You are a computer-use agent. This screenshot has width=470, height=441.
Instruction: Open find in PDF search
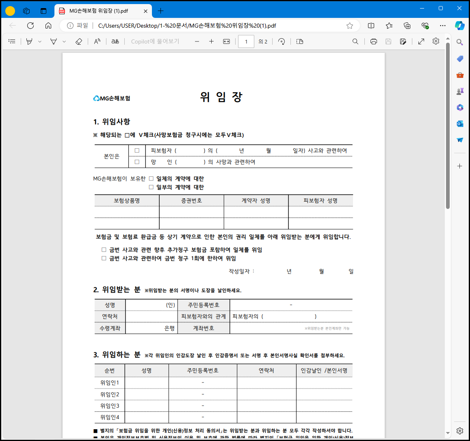[355, 41]
